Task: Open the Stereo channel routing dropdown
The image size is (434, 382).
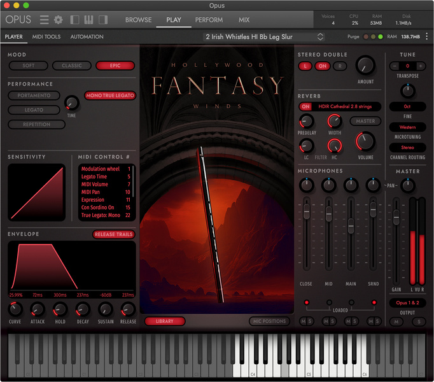Action: point(407,148)
